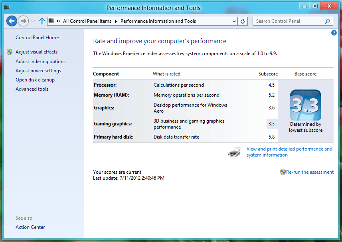Click the Forward navigation arrow

[23, 21]
